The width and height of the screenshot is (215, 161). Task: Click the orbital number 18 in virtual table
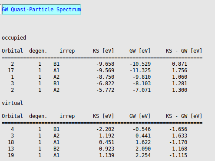[x=11, y=142]
